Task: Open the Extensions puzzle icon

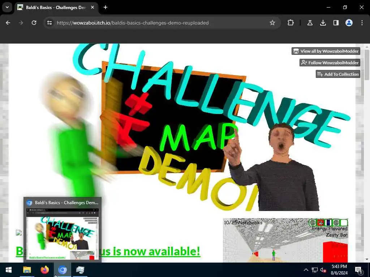Action: click(291, 23)
